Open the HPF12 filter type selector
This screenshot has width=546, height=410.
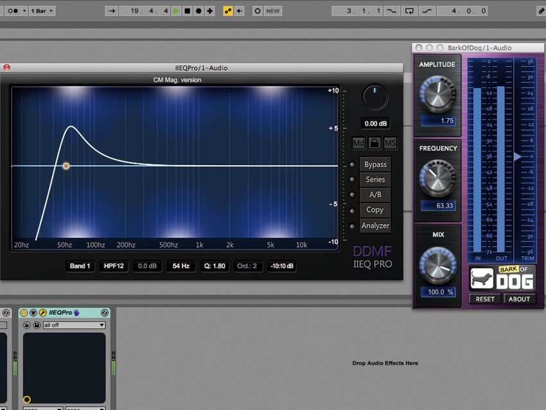click(113, 266)
